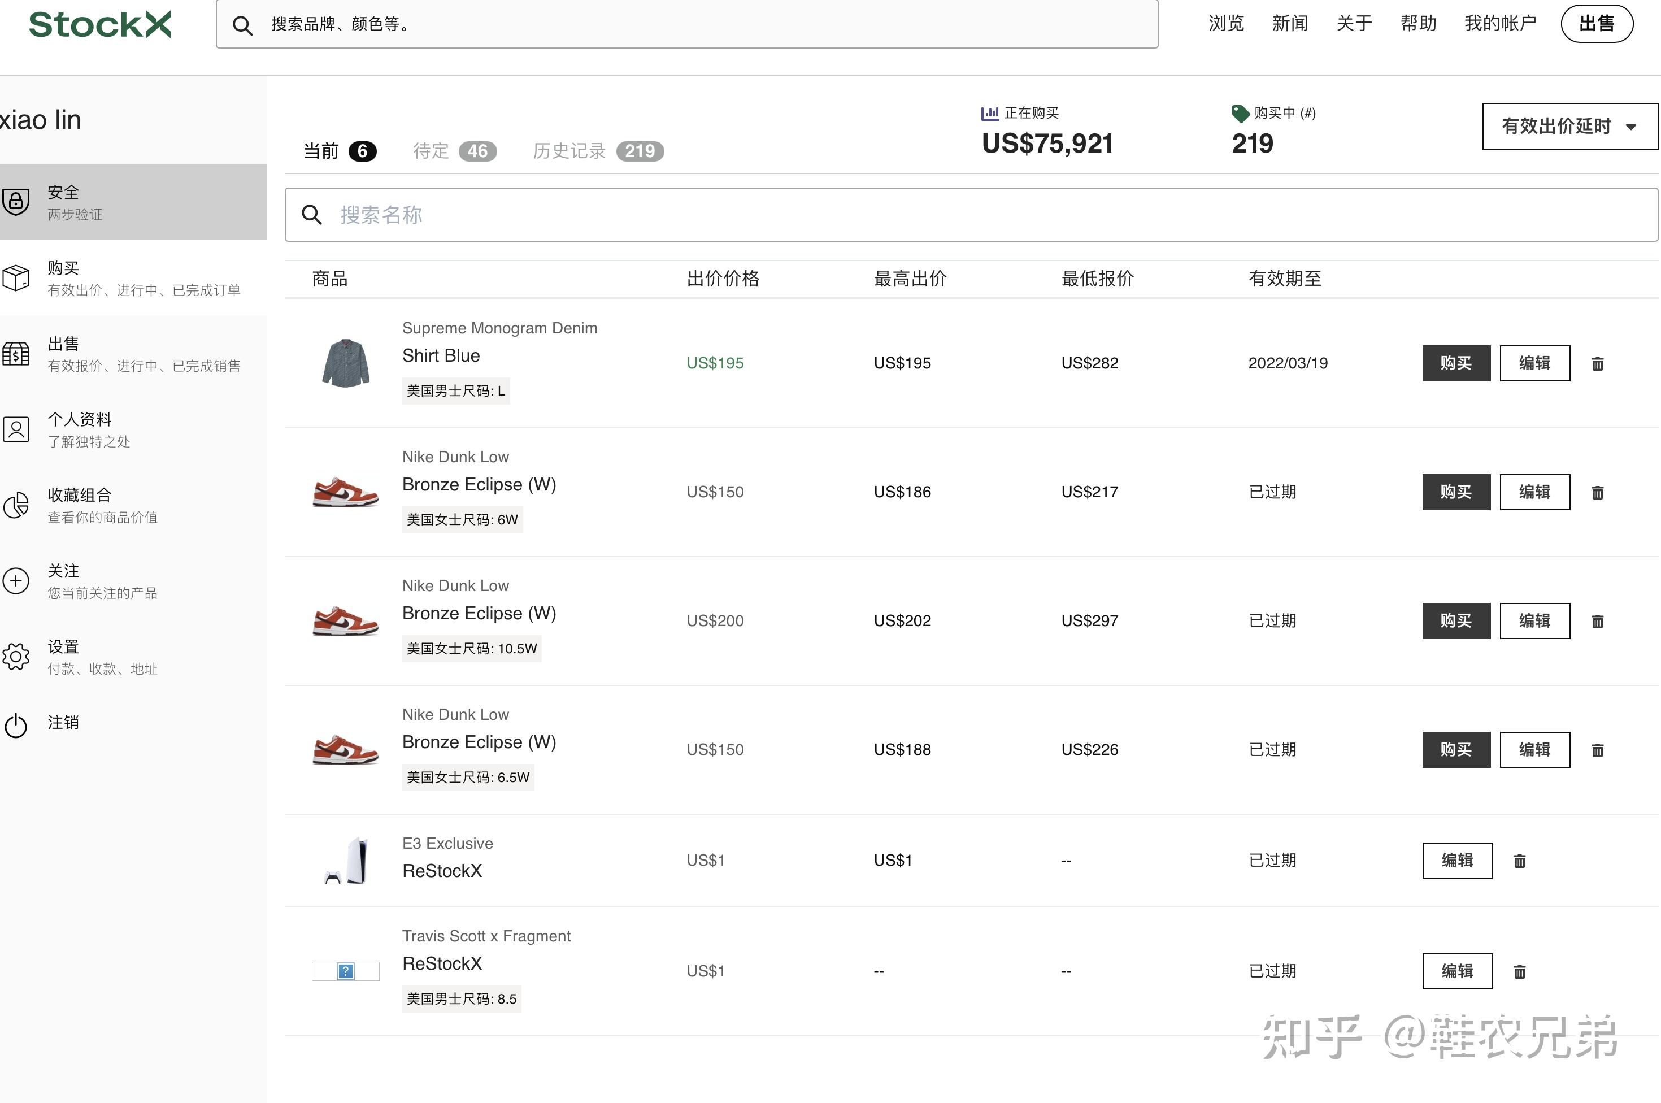Switch to the 历史记录 history tab
Image resolution: width=1661 pixels, height=1103 pixels.
point(568,150)
